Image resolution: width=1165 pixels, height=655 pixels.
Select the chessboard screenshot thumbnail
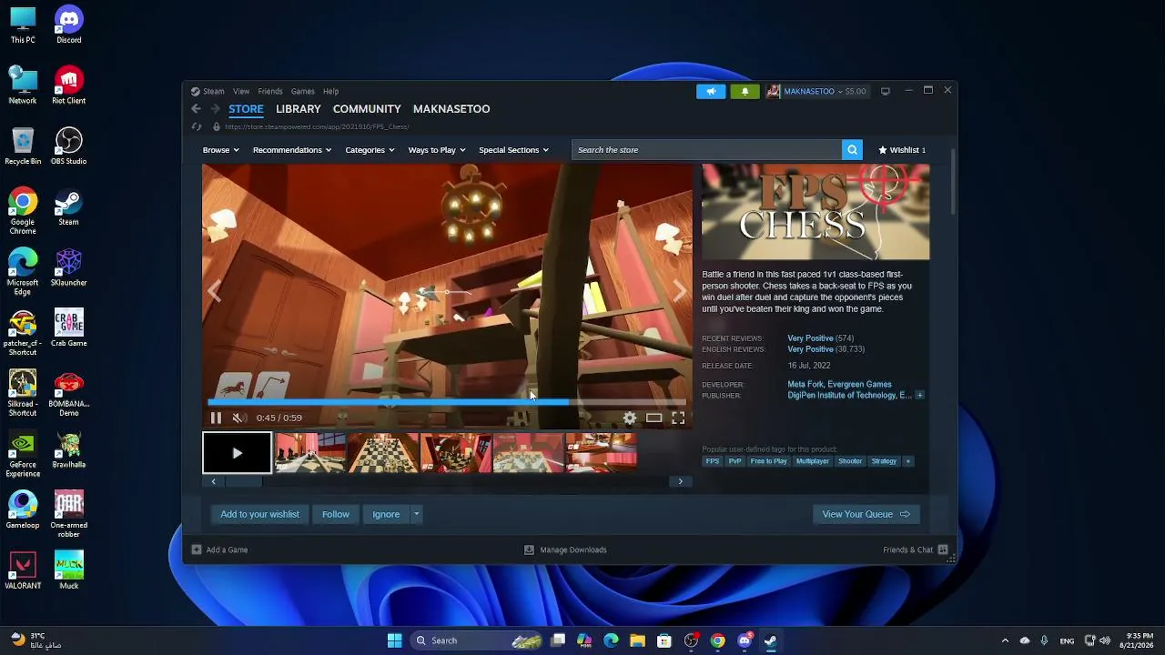click(382, 453)
